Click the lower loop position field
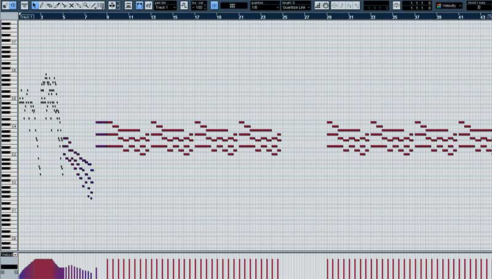 (418, 8)
